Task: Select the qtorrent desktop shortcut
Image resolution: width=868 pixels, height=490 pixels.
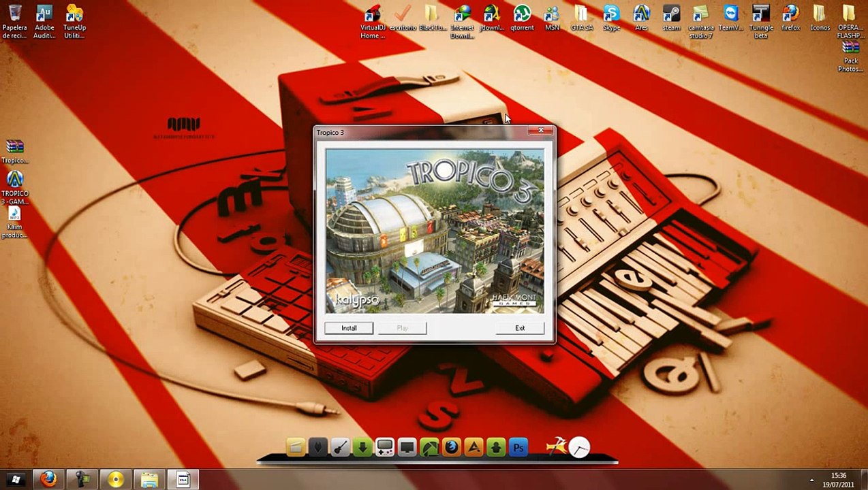Action: coord(522,18)
